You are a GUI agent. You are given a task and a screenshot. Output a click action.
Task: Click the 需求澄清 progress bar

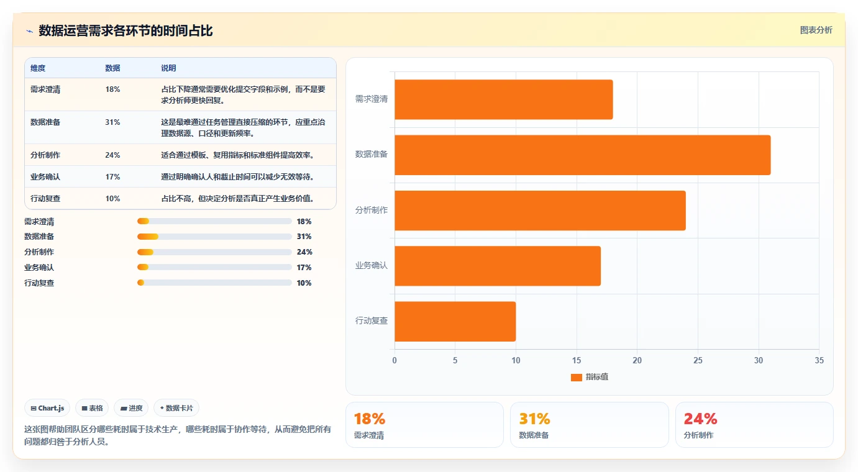click(x=214, y=221)
